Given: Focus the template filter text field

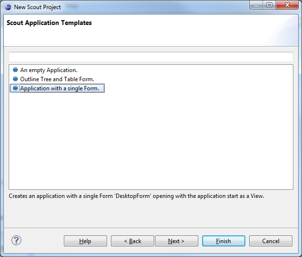Looking at the screenshot, I should 151,57.
